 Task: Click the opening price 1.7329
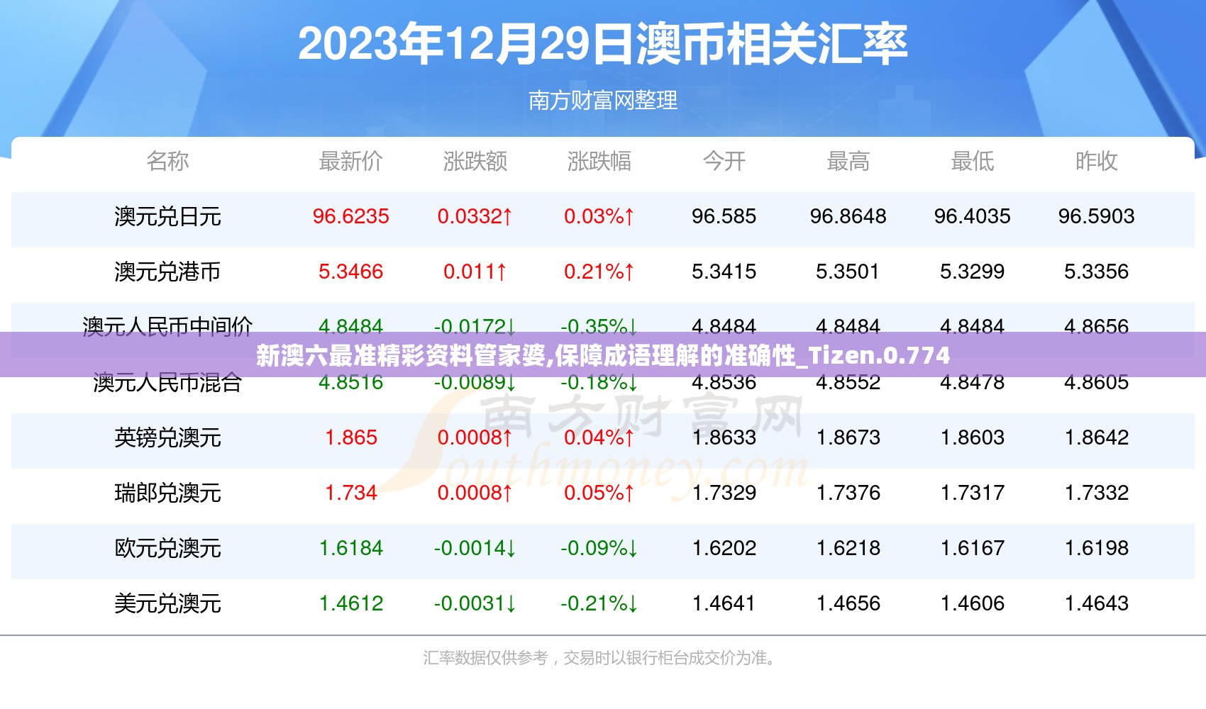pos(724,493)
